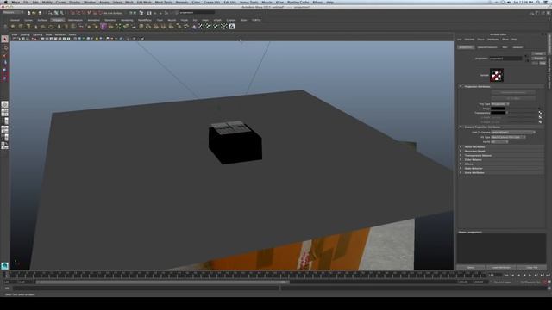Click the go-to-end playback button
Screen dimensions: 552x310
pos(548,276)
